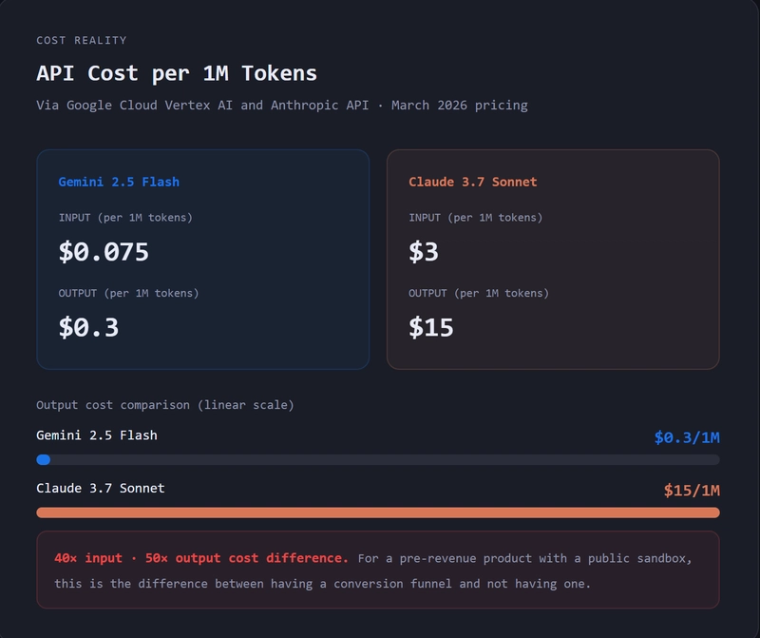Viewport: 760px width, 638px height.
Task: Click the $0.075 Gemini input price
Action: tap(104, 252)
